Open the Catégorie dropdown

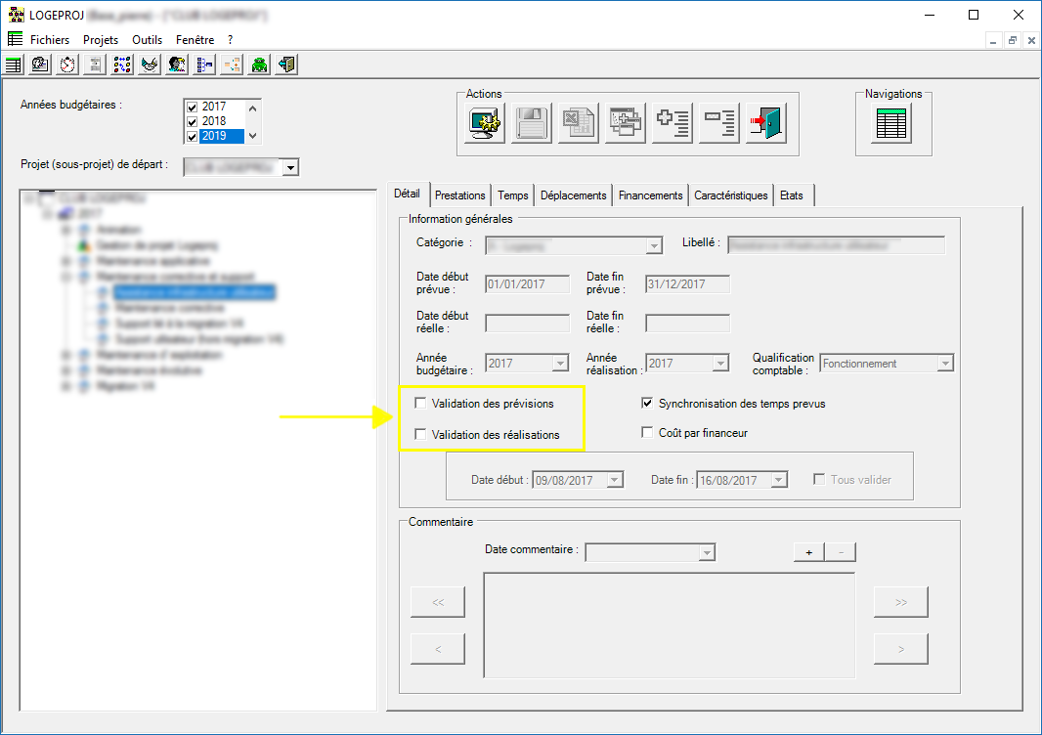pos(654,246)
